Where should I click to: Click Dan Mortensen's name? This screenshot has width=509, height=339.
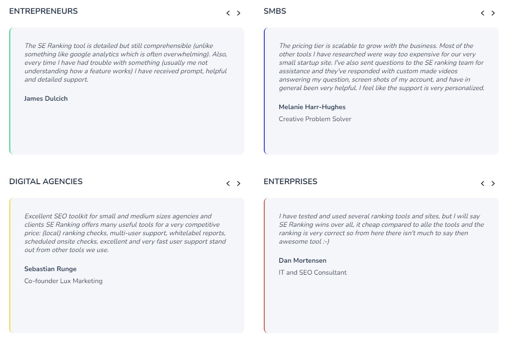pos(303,260)
